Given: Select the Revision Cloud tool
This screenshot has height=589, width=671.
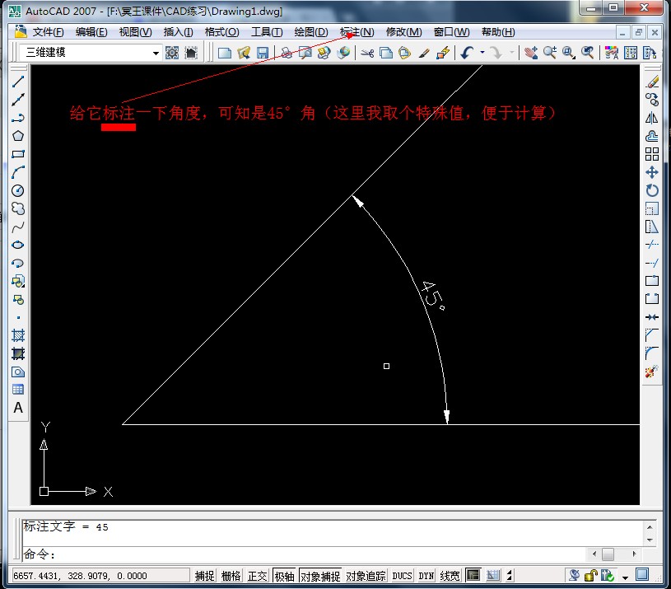Looking at the screenshot, I should (x=18, y=208).
